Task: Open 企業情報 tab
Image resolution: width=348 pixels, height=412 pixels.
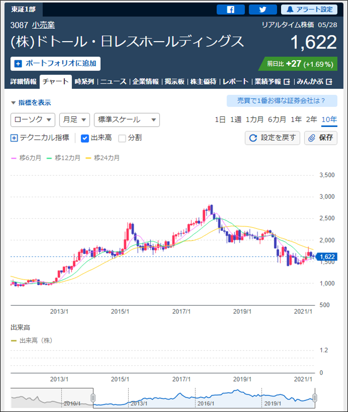Action: point(145,81)
